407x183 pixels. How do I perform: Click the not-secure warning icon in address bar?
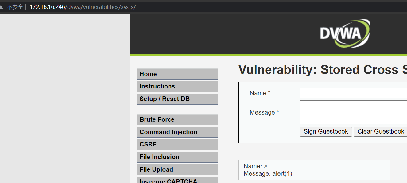click(1, 7)
